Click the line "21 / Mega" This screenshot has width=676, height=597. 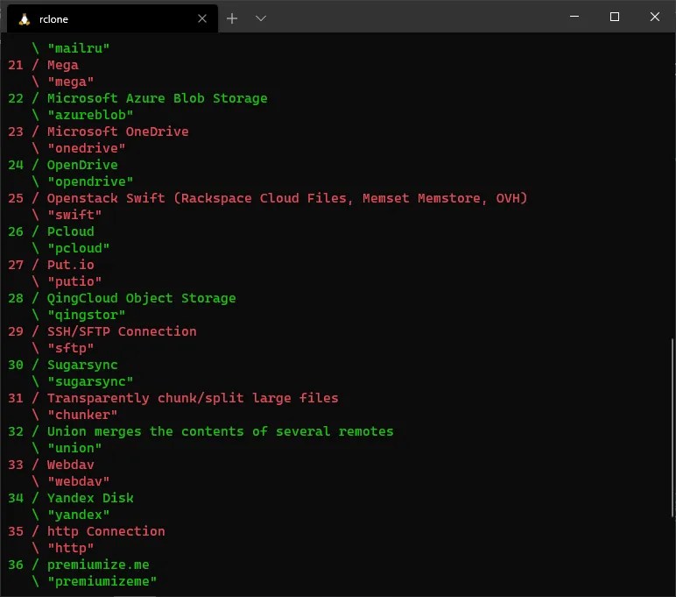coord(43,65)
